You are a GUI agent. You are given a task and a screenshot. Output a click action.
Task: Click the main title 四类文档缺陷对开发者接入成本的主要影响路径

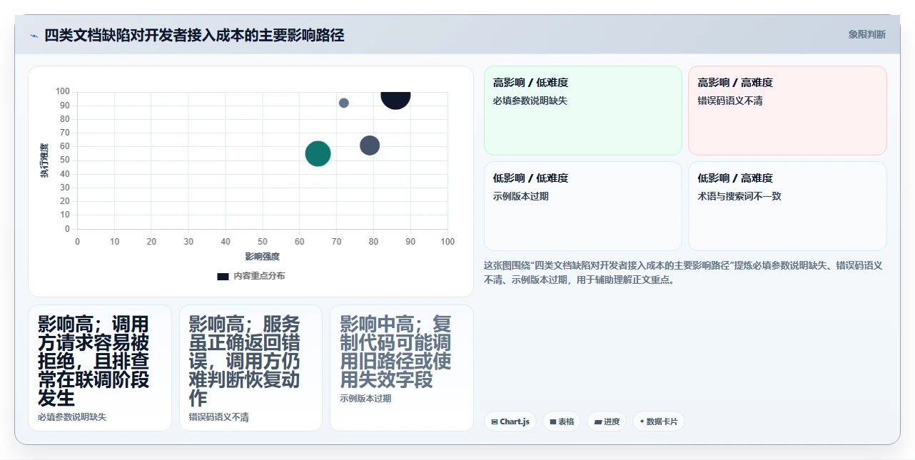click(194, 35)
